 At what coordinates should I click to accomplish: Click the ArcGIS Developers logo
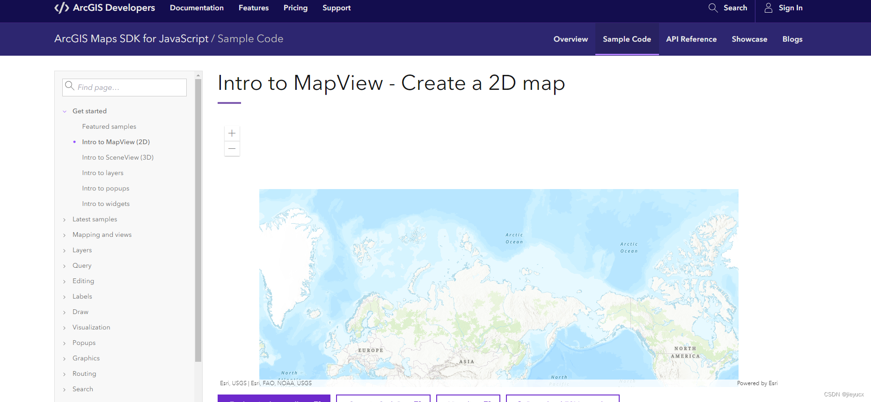(104, 8)
